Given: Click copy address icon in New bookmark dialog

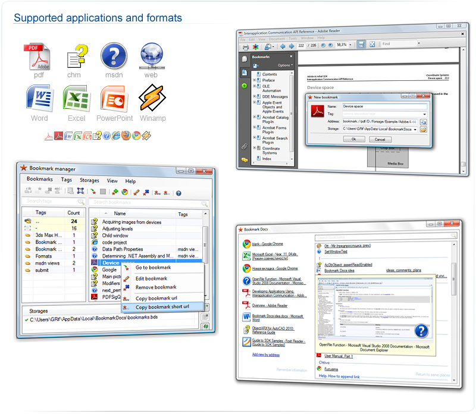Looking at the screenshot, I should (423, 122).
